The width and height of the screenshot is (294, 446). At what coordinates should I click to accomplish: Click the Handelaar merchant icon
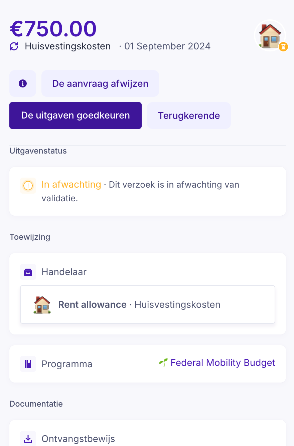[x=28, y=272]
